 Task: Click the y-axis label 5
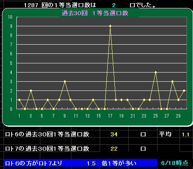tap(11, 63)
